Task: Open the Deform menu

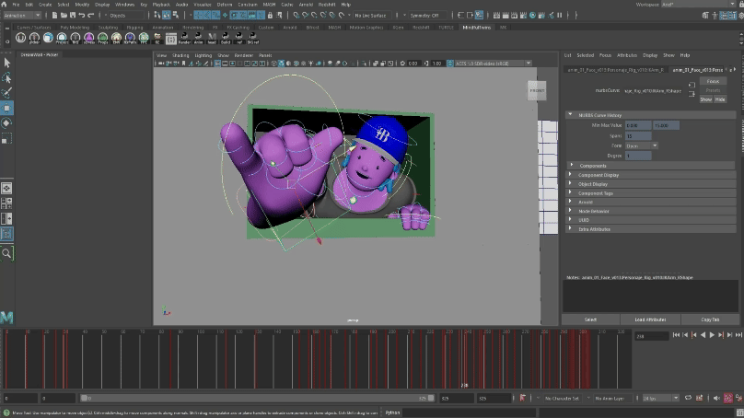Action: (x=225, y=5)
